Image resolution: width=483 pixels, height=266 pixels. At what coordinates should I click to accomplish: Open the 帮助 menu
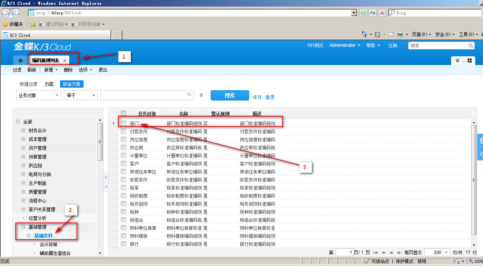(373, 45)
